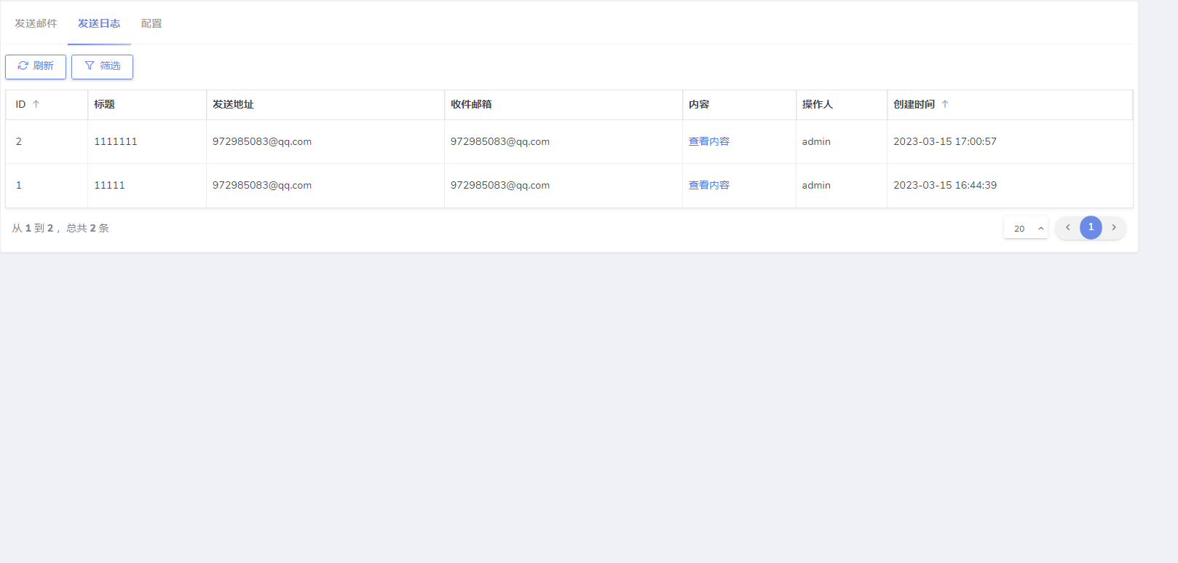Sort by ID using the arrow icon
This screenshot has height=563, width=1178.
(36, 104)
